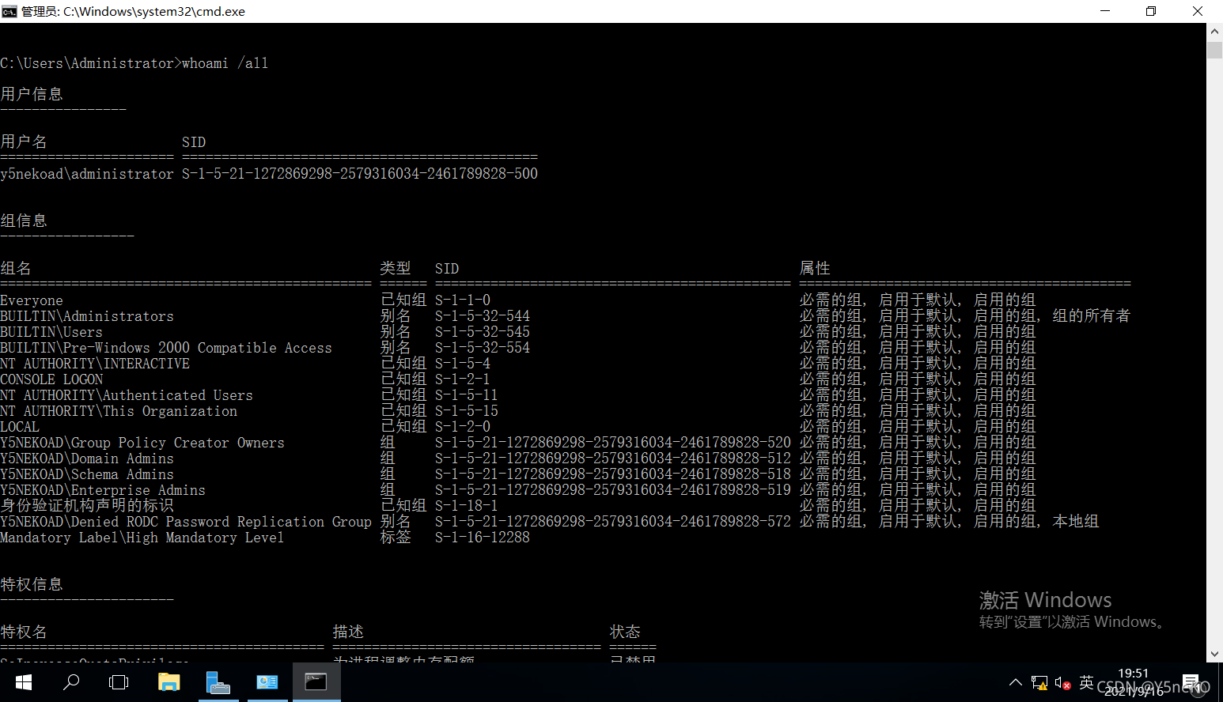Open the Action Center notifications icon
The image size is (1223, 702).
tap(1191, 682)
